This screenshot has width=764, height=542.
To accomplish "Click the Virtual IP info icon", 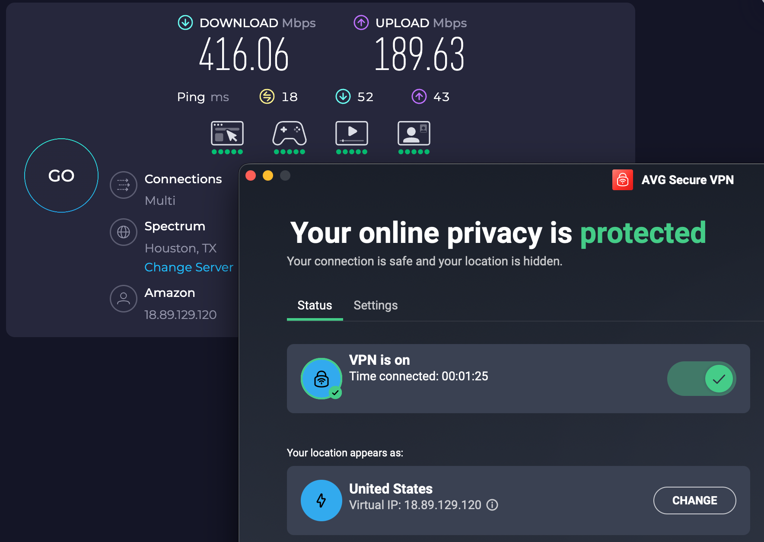I will pyautogui.click(x=493, y=505).
